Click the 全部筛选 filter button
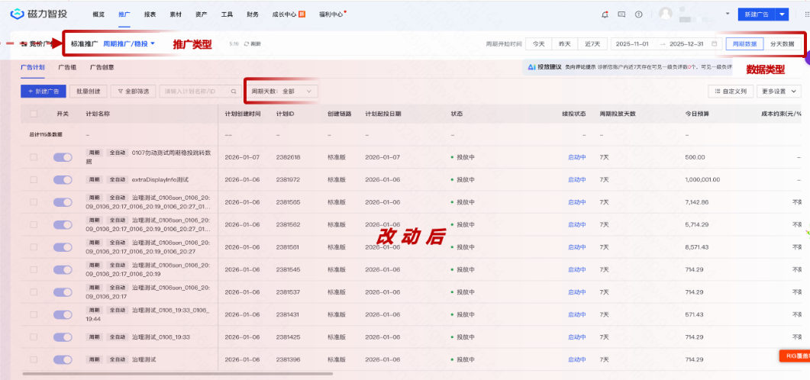Screen dimensions: 810x380 tap(134, 92)
